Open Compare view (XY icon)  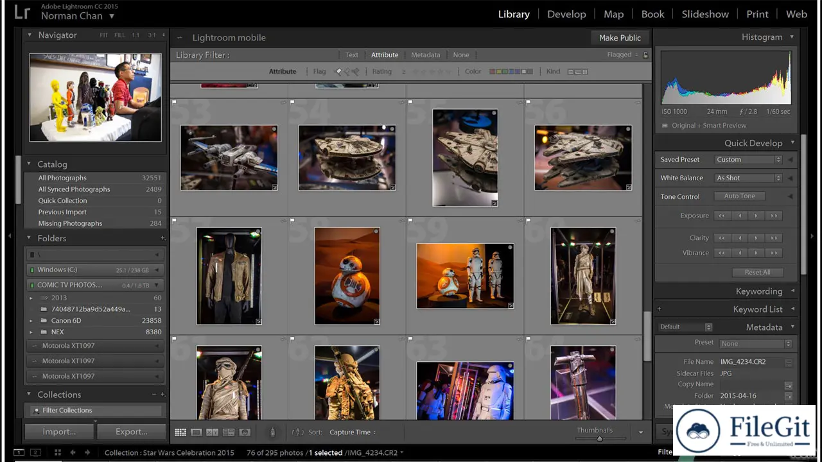[x=212, y=432]
